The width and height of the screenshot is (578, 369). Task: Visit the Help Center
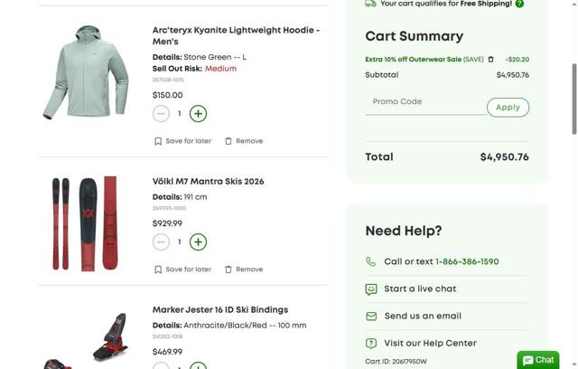(430, 344)
